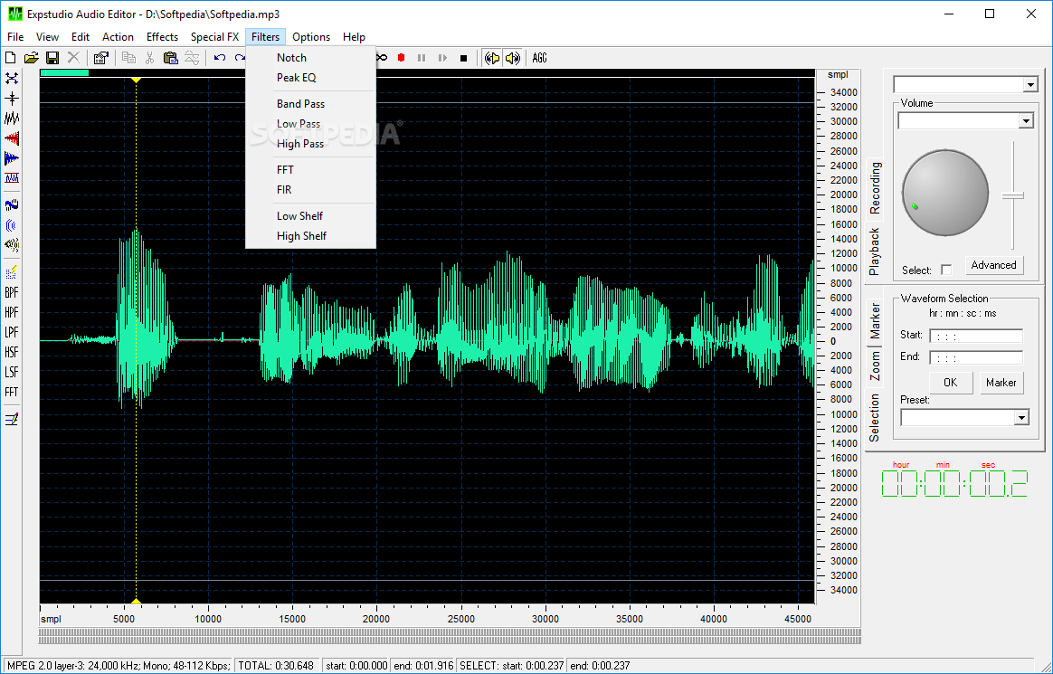Screen dimensions: 1053x674
Task: Open the Special FX menu
Action: point(215,37)
